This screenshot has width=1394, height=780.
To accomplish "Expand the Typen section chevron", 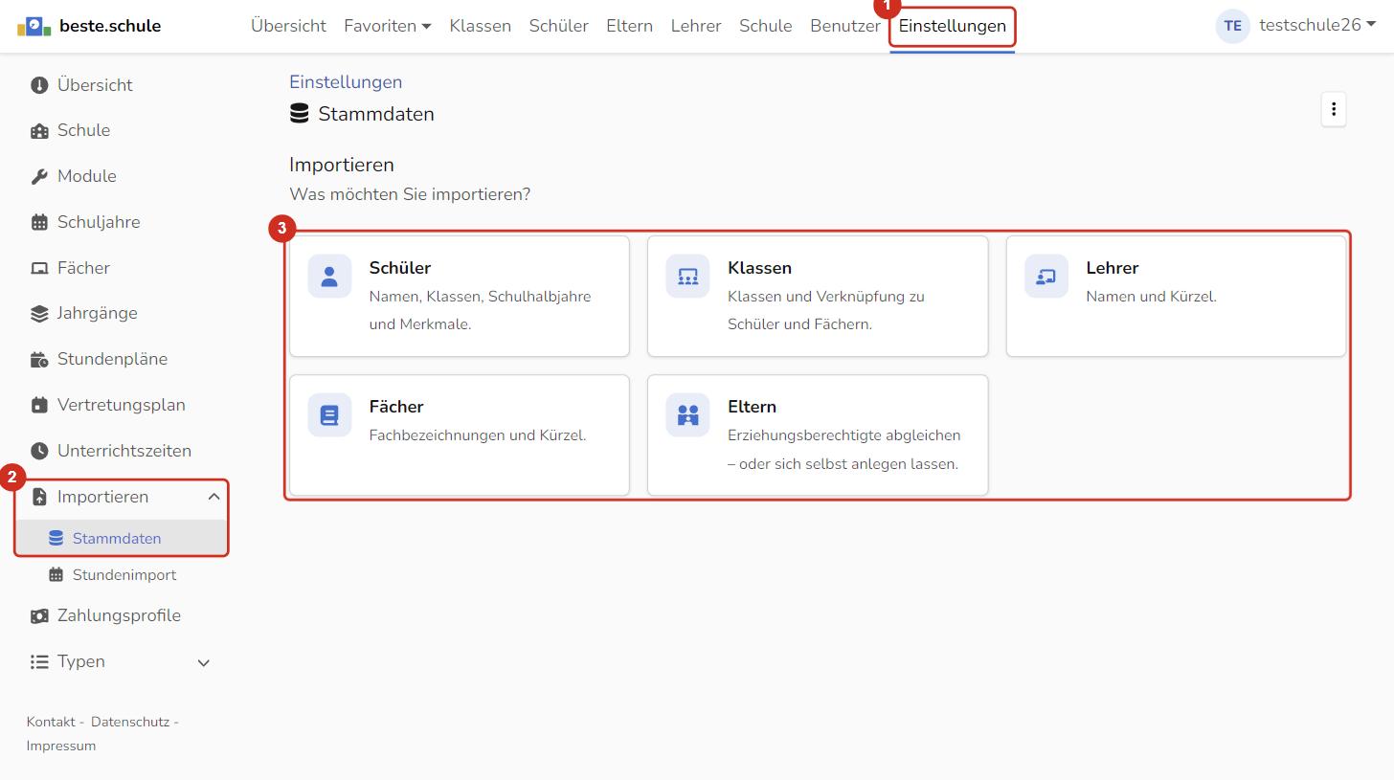I will (x=203, y=662).
